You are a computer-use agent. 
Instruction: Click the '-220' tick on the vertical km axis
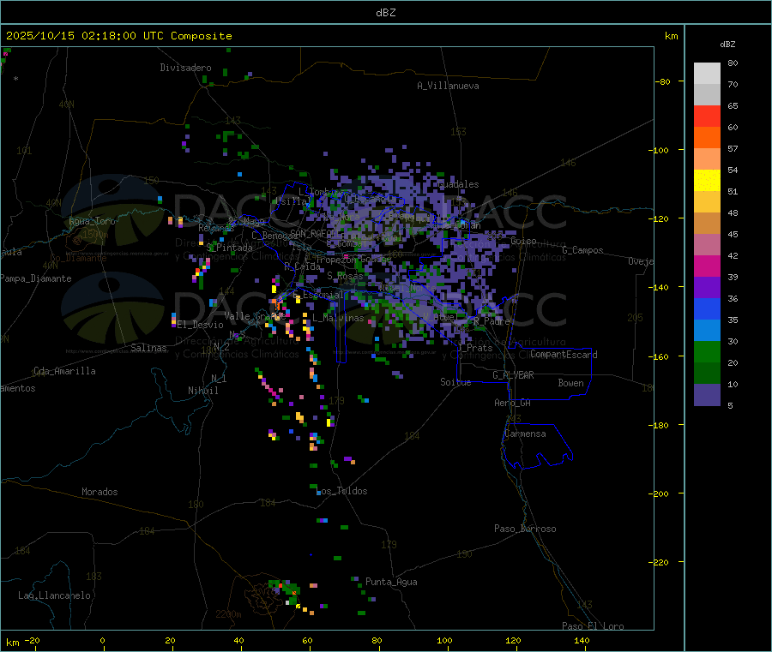(659, 563)
